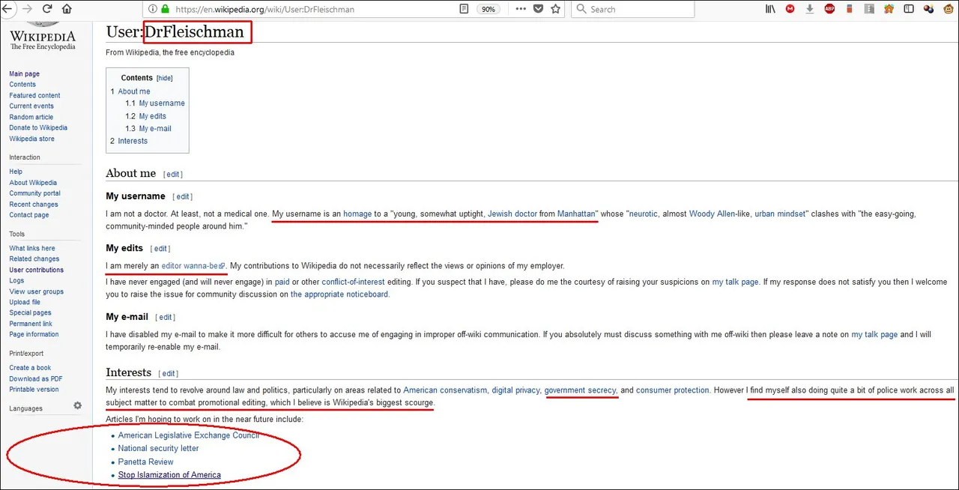Show downloads with the arrow icon

pyautogui.click(x=810, y=9)
